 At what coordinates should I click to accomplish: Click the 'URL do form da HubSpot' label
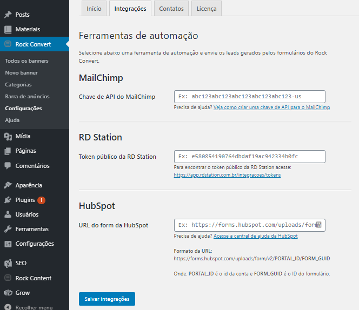point(114,225)
